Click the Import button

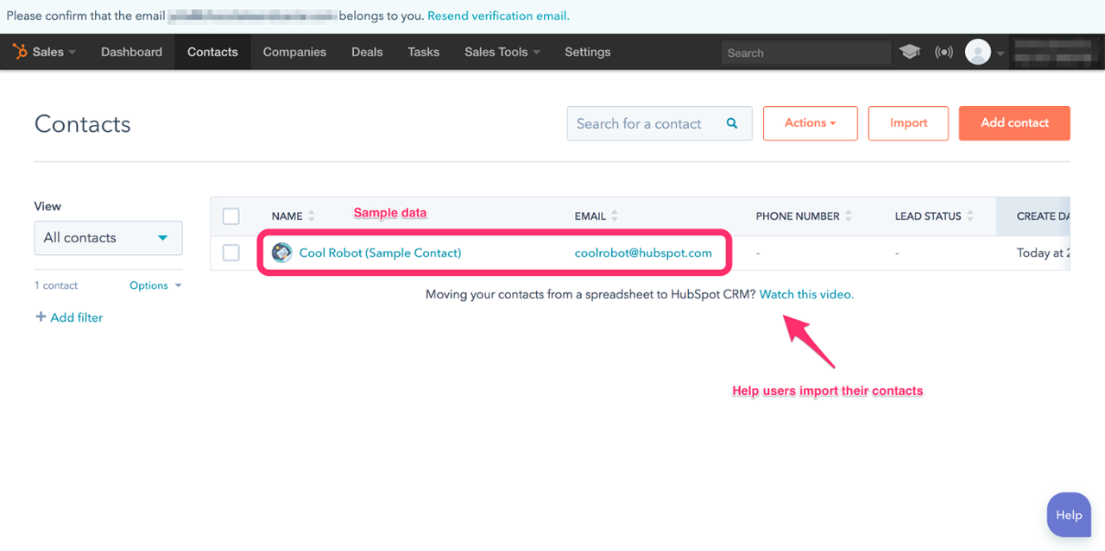(x=908, y=123)
